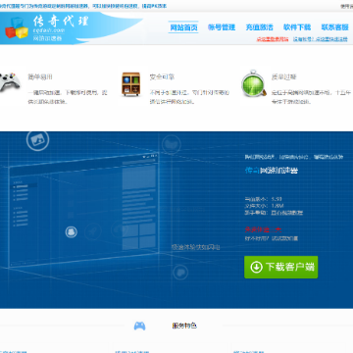
Task: Click the description under the 简单易用 heading
Action: click(68, 97)
